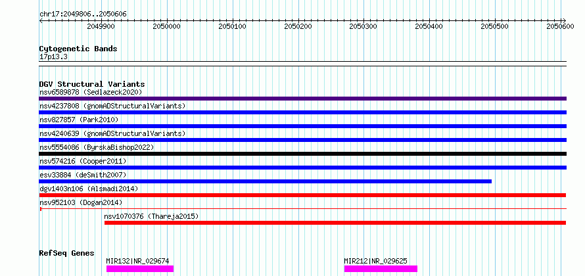Image resolution: width=585 pixels, height=276 pixels.
Task: Click the nsv574216 (Cooper2011) label
Action: pyautogui.click(x=83, y=161)
